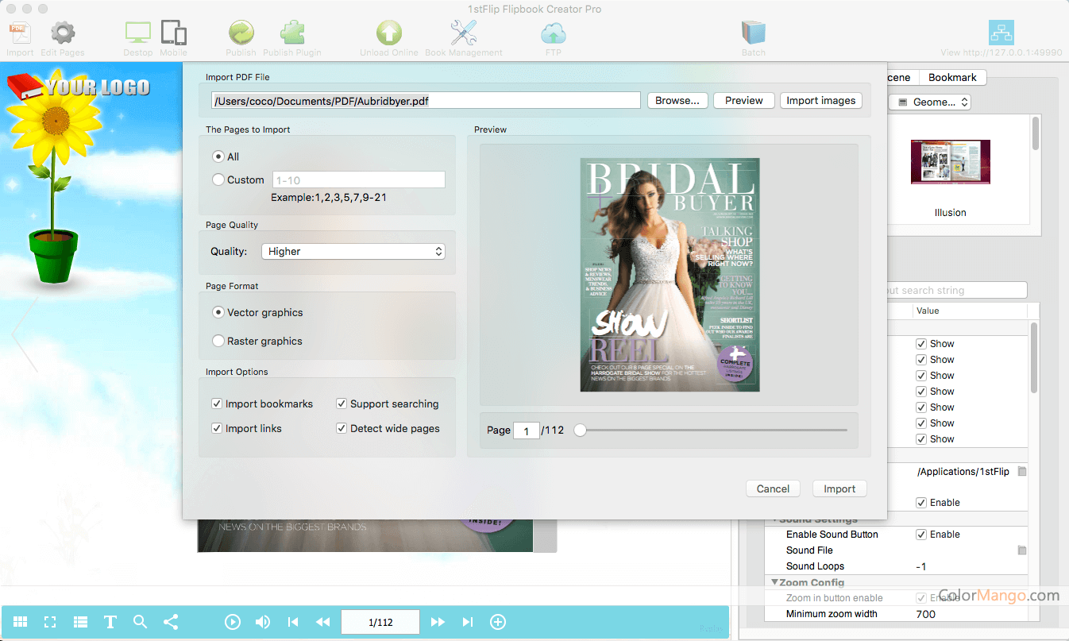Click the Browse... button
1069x641 pixels.
(677, 100)
